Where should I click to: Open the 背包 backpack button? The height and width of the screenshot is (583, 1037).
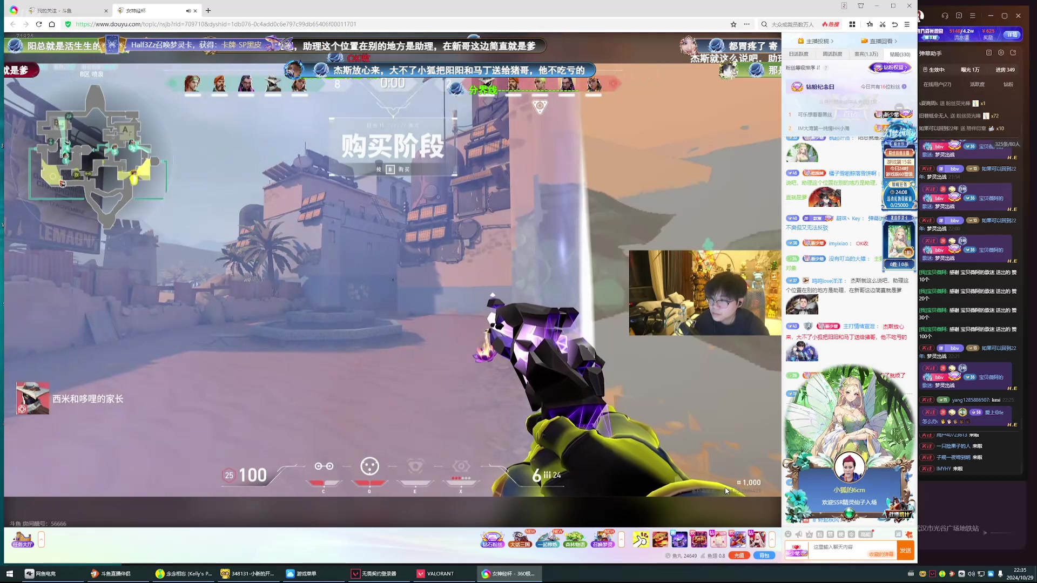tap(764, 555)
